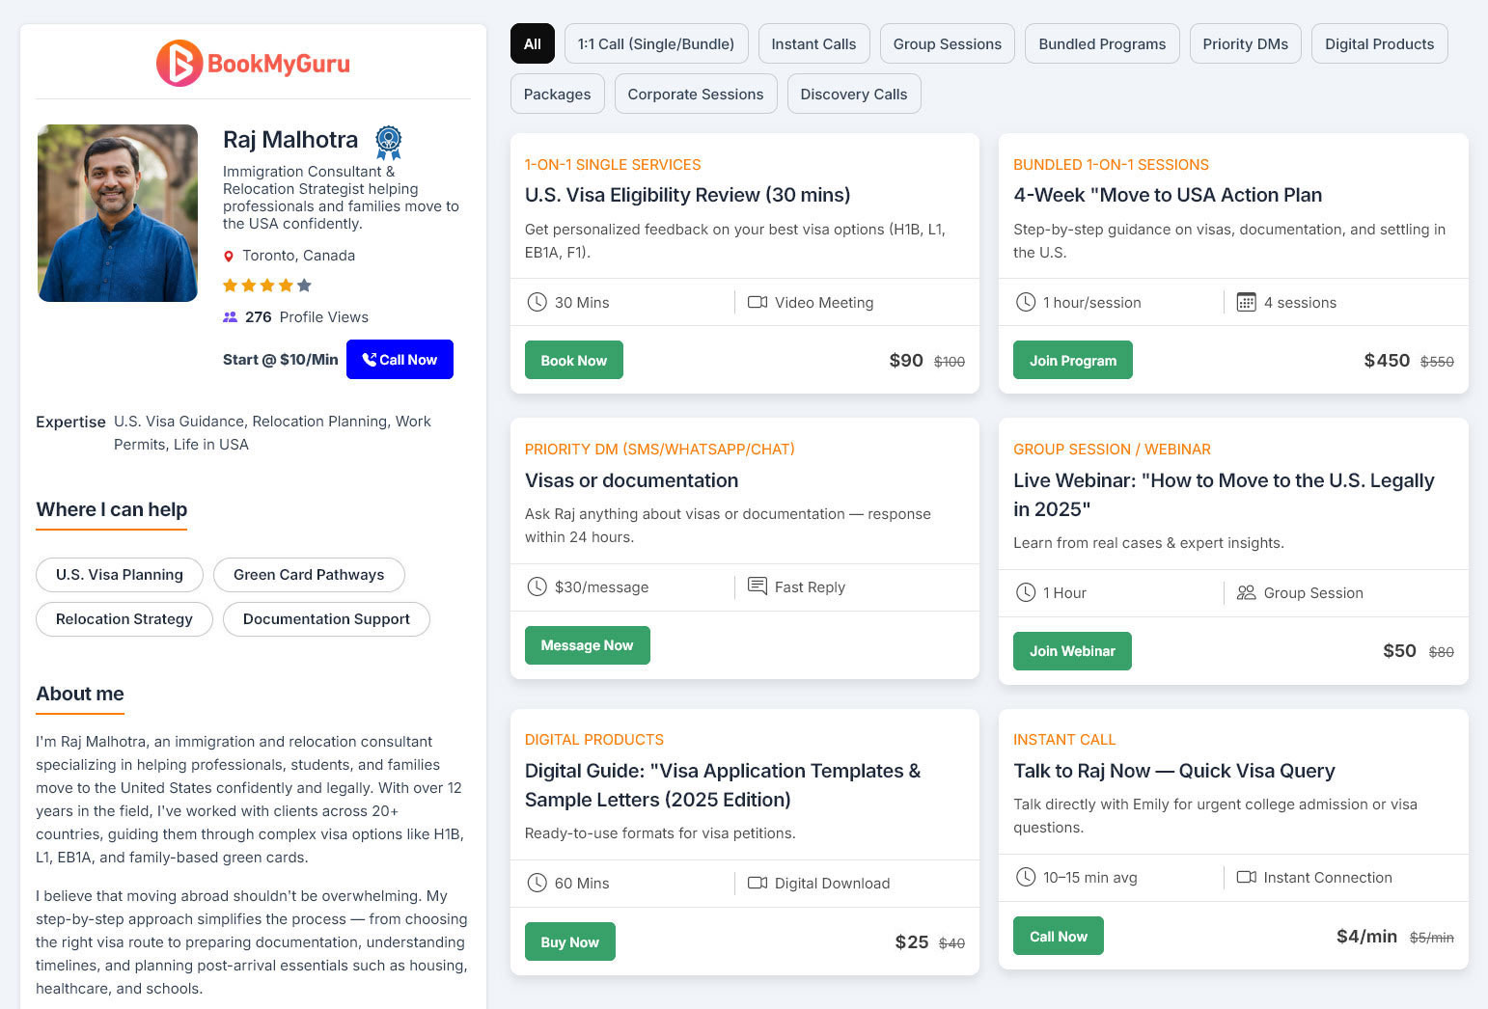Click the profile views people icon
The width and height of the screenshot is (1488, 1009).
(230, 317)
